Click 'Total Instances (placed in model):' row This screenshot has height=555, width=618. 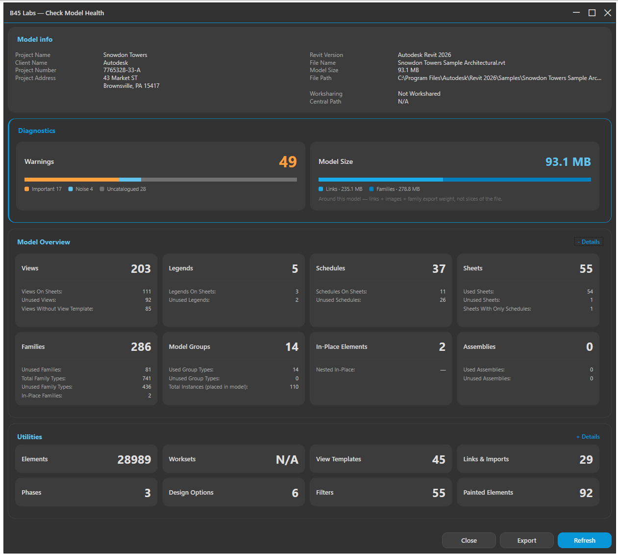coord(233,387)
